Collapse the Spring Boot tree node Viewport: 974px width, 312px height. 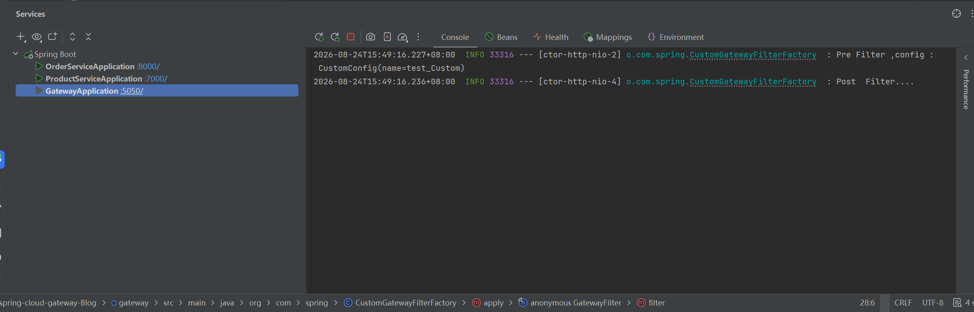pos(16,54)
